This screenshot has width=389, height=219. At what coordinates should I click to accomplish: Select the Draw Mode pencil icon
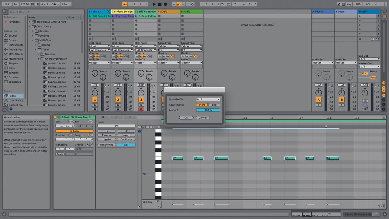pos(339,4)
